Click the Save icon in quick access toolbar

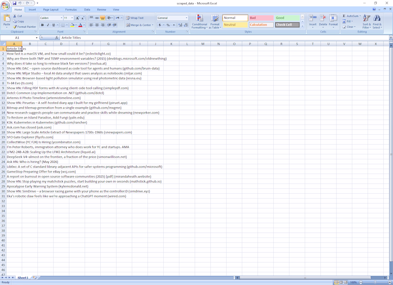pyautogui.click(x=15, y=3)
